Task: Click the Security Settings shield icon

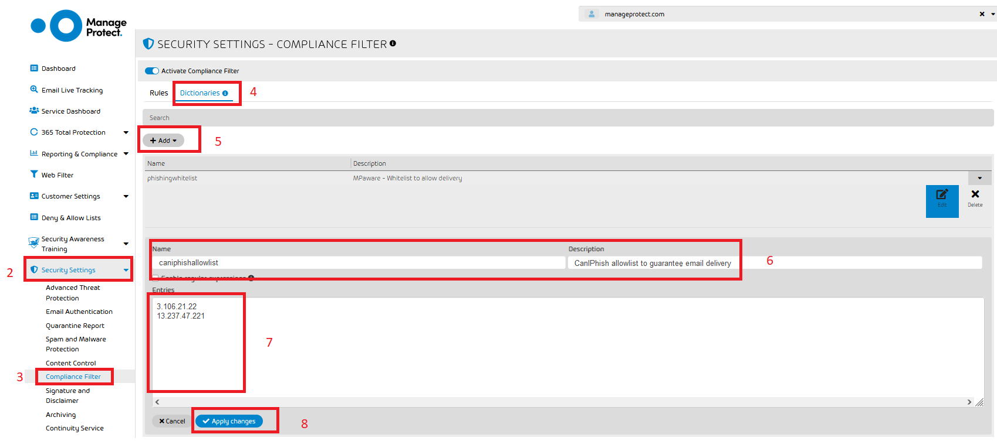Action: 34,270
